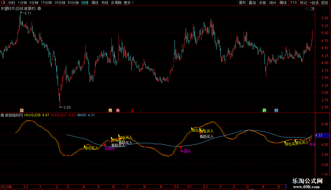Open dropdown next to 东望时代 chart title

39,8
